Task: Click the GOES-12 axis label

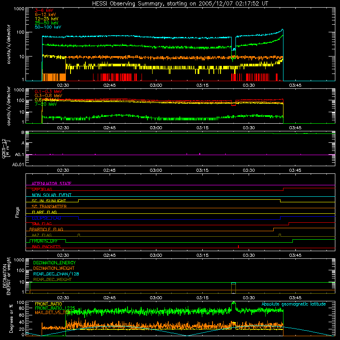Action: 6,148
